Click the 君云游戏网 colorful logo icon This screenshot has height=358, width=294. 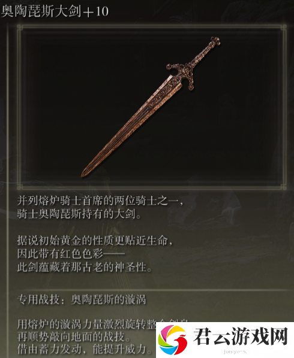pyautogui.click(x=173, y=340)
